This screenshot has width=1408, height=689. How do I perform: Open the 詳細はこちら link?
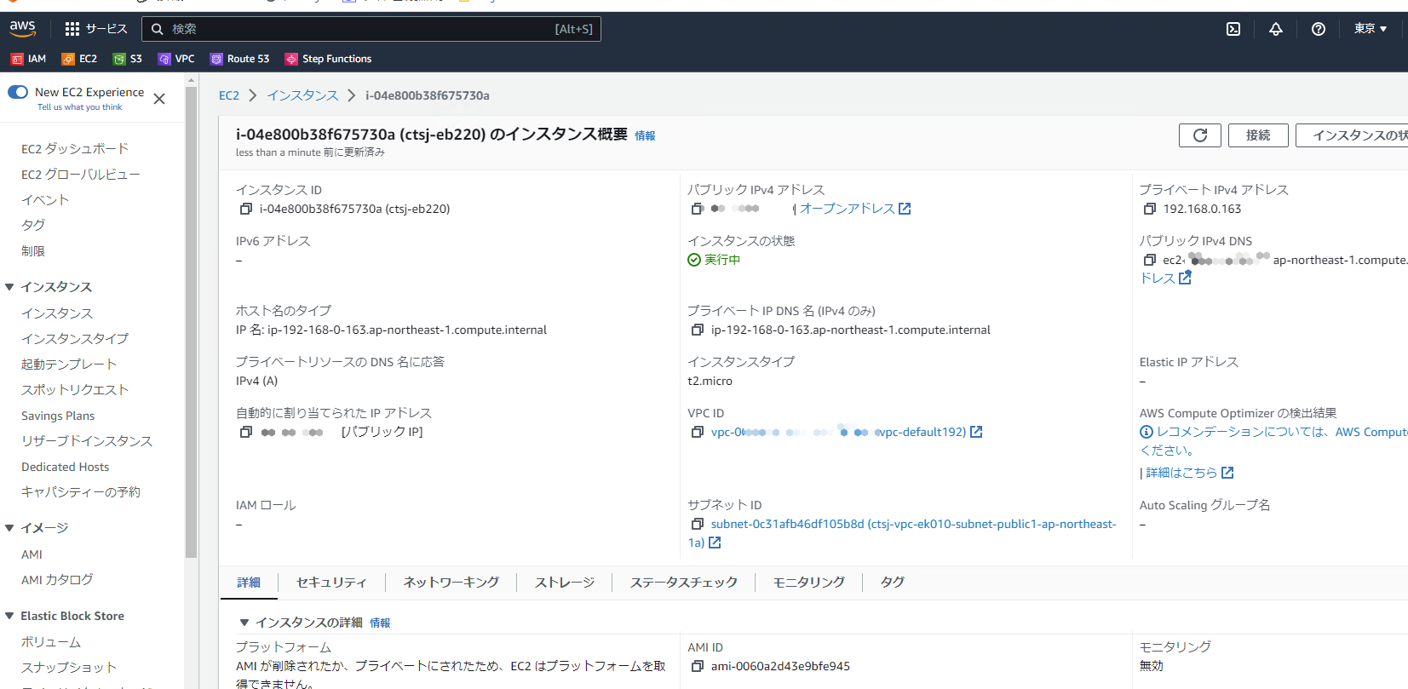(1189, 473)
